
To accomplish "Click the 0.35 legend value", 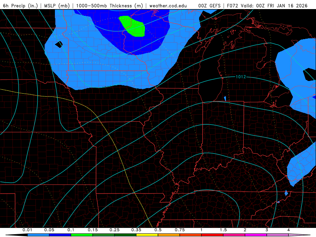I will [x=136, y=230].
